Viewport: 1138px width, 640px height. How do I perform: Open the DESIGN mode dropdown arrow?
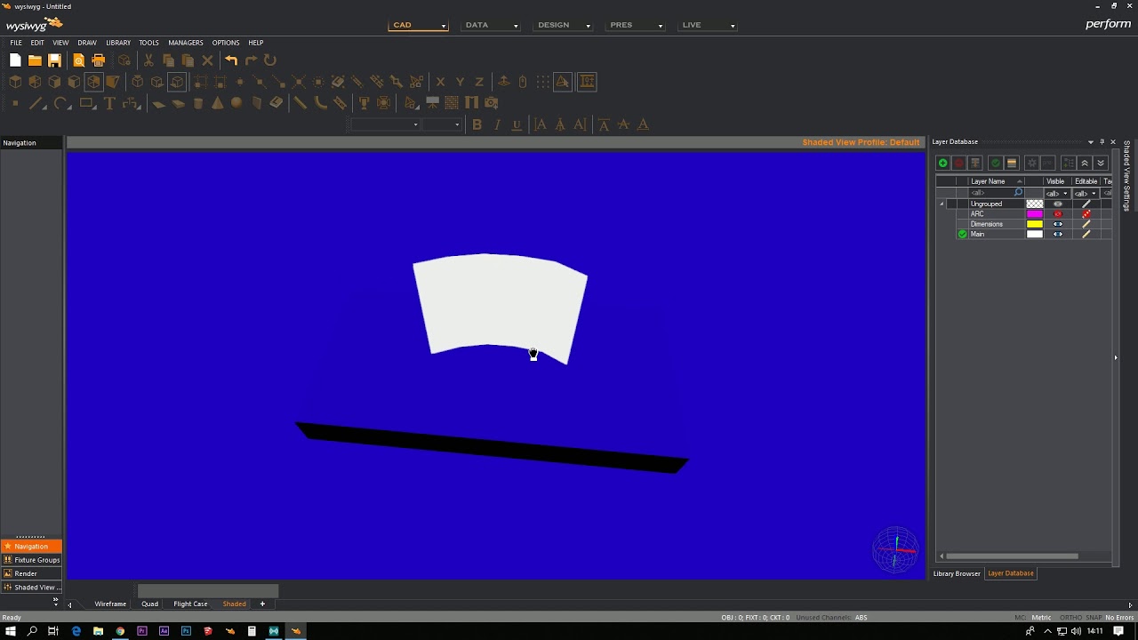coord(588,26)
